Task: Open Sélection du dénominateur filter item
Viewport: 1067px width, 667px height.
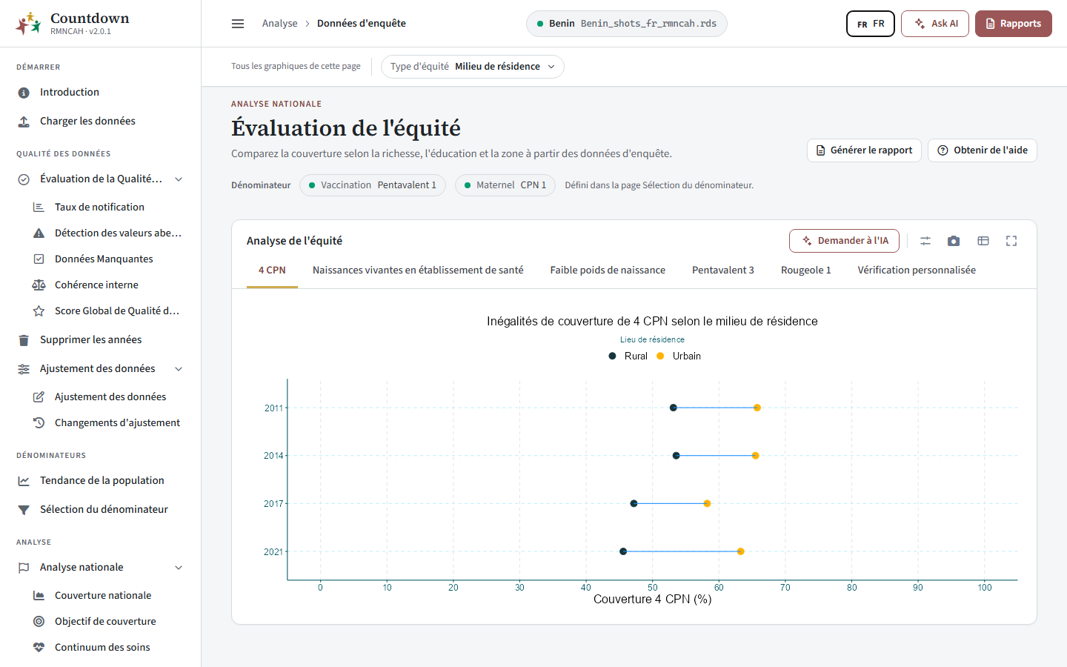Action: coord(100,509)
